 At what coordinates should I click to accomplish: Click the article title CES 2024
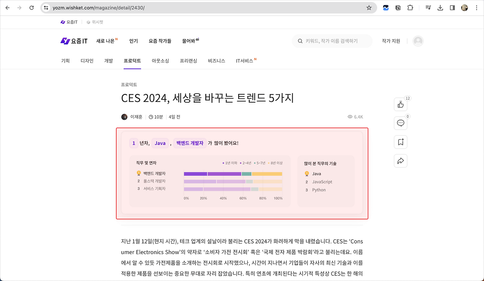coord(208,98)
